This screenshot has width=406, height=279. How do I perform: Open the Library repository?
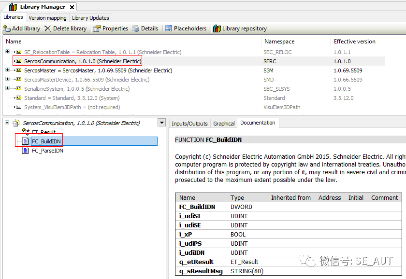(x=217, y=28)
